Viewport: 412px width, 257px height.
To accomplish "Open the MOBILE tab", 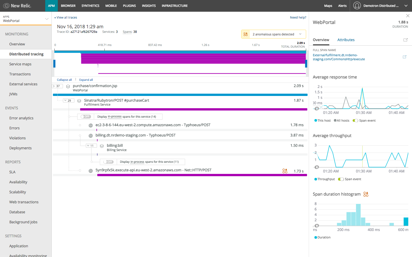I will [x=111, y=6].
